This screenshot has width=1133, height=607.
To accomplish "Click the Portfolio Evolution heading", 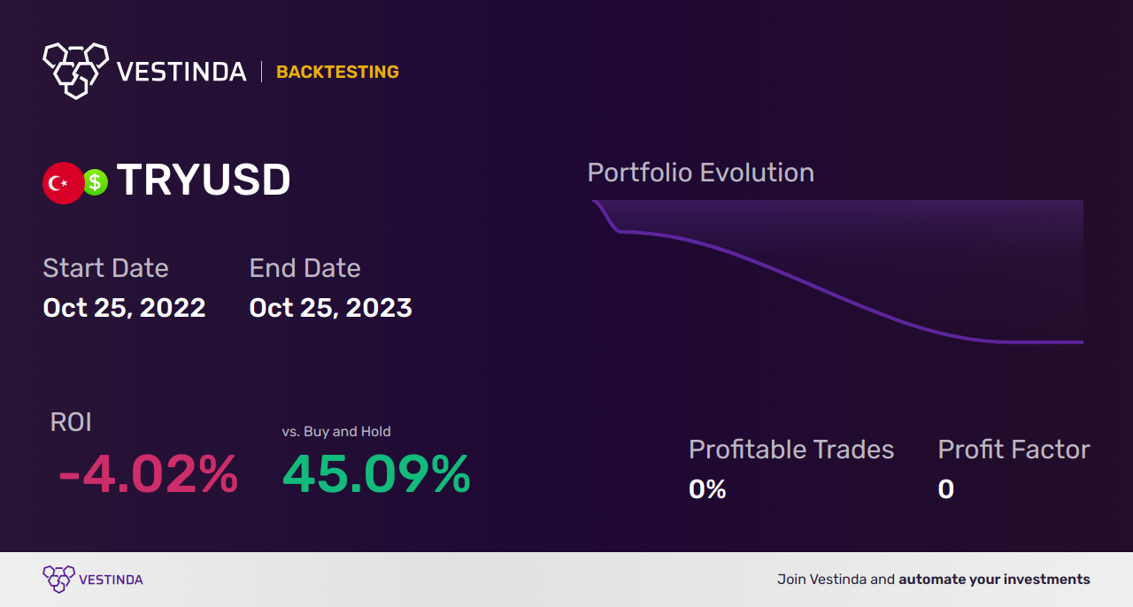I will (x=700, y=173).
